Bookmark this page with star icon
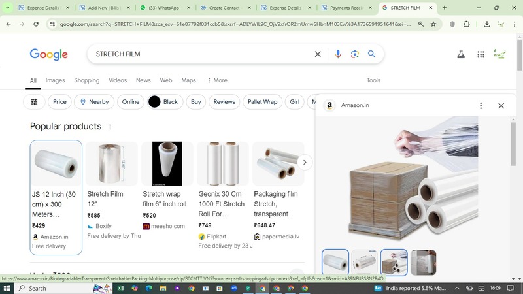Image resolution: width=523 pixels, height=294 pixels. [433, 24]
